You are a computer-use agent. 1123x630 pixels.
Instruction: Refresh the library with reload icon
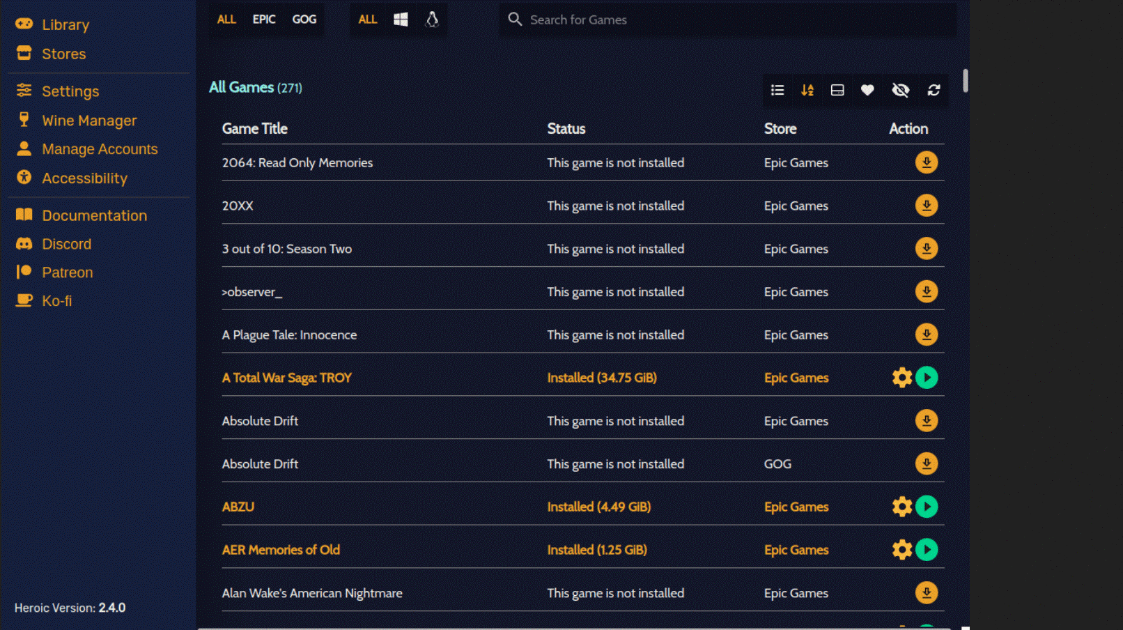[x=934, y=90]
